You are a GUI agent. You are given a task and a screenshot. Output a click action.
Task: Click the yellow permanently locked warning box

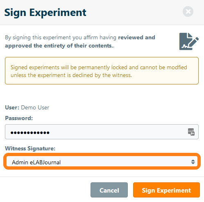[102, 71]
